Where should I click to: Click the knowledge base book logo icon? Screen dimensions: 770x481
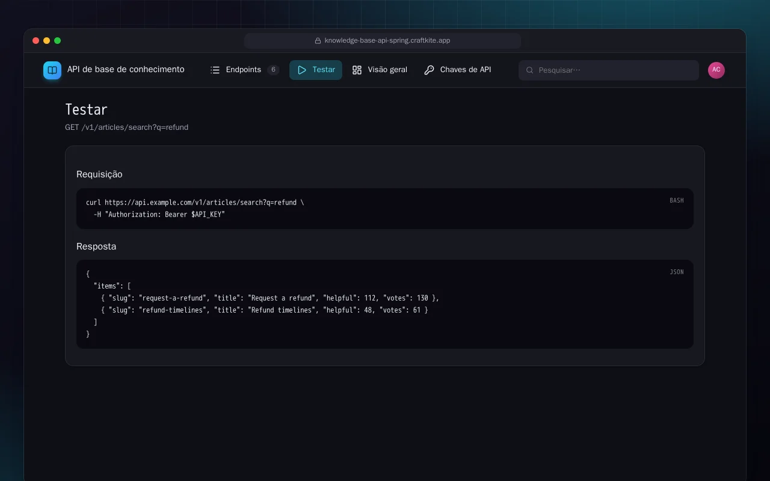click(52, 70)
